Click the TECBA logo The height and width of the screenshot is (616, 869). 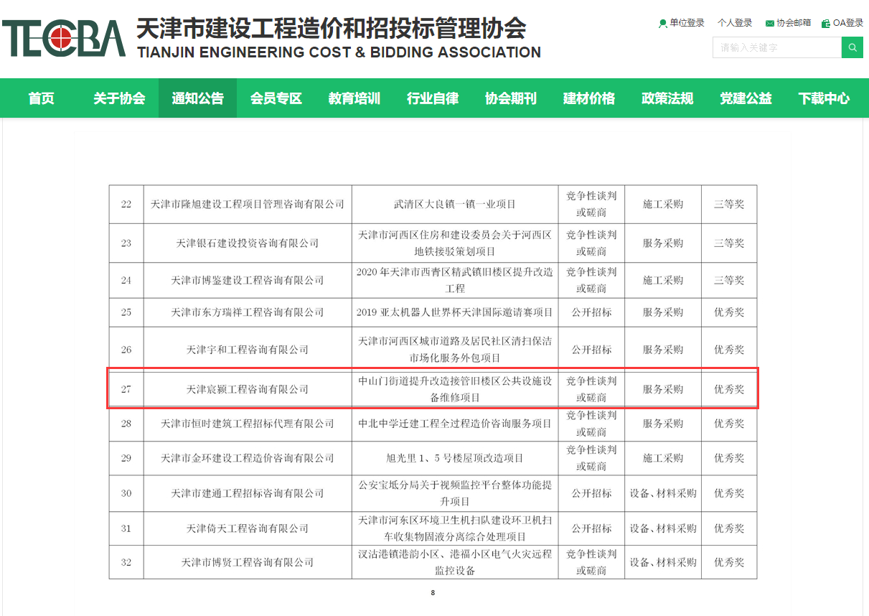(x=63, y=39)
